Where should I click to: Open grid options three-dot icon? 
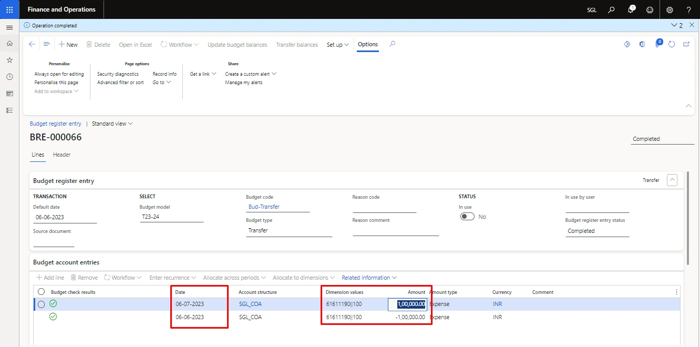click(x=676, y=292)
